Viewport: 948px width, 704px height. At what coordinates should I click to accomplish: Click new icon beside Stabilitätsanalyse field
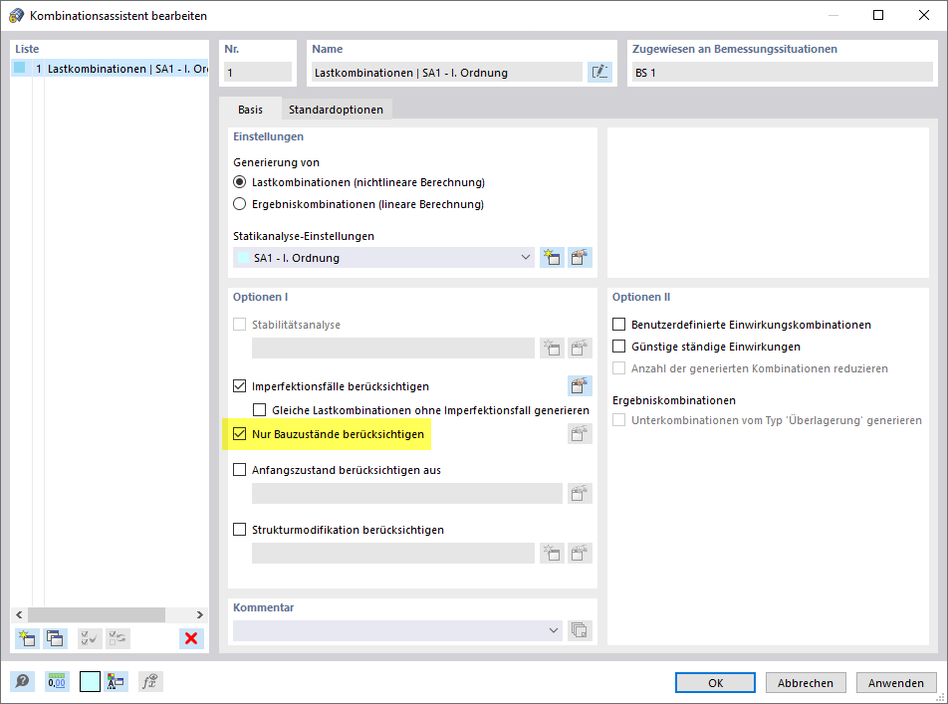pyautogui.click(x=552, y=348)
